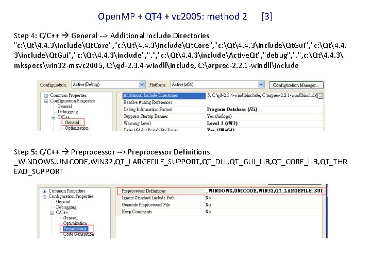This screenshot has width=371, height=278.
Task: Expand Common Properties in upper tree
Action: [x=46, y=96]
